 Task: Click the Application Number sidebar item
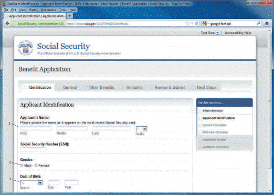pyautogui.click(x=215, y=140)
